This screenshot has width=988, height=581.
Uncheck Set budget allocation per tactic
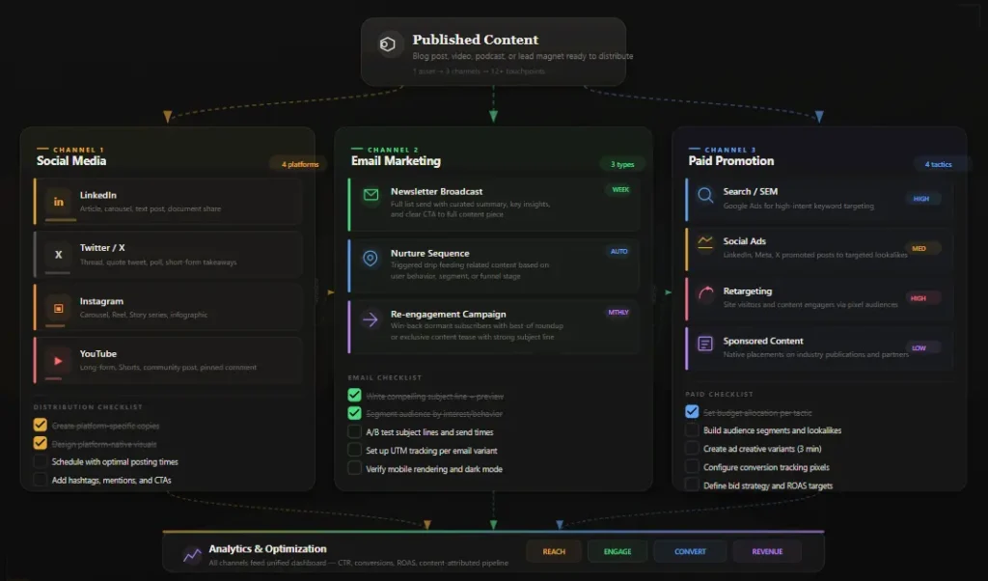pos(691,411)
